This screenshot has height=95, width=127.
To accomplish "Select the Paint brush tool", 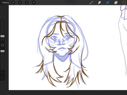I will pyautogui.click(x=91, y=3).
